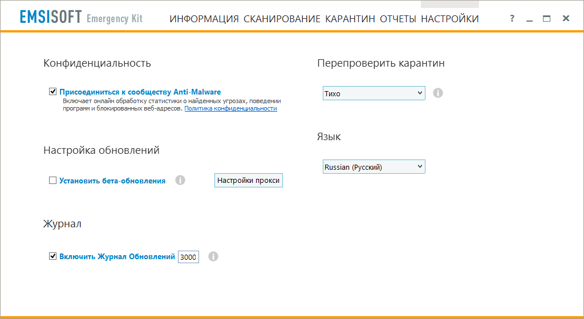Click Присоединиться к сообществу Anti-Malware label

140,92
